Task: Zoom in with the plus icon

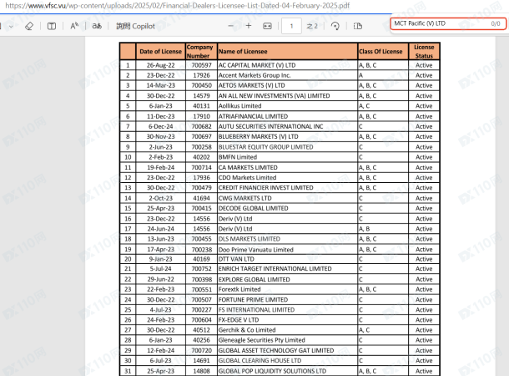Action: pyautogui.click(x=249, y=26)
